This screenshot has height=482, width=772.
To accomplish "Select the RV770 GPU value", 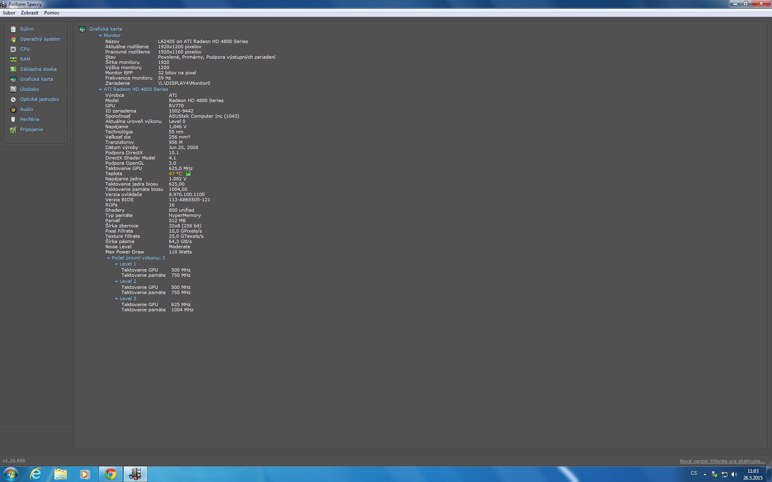I will [x=176, y=106].
